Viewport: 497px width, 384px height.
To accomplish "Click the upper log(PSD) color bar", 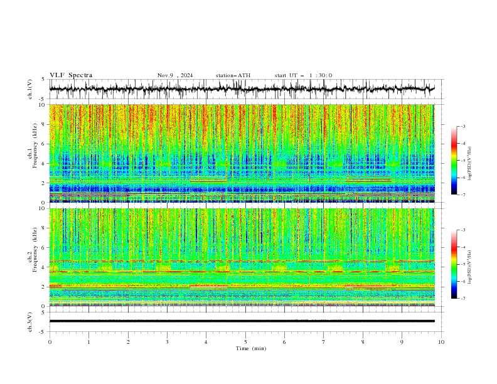I will [x=454, y=161].
